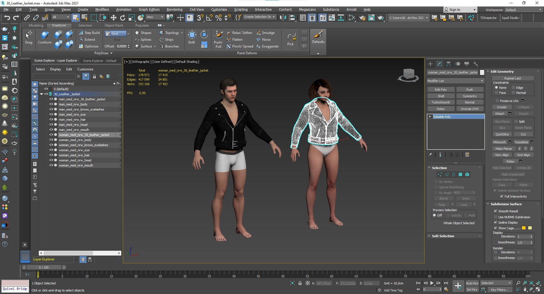Click the Unwrap UVW modifier button
Viewport: 544px width, 294px height.
click(x=469, y=109)
